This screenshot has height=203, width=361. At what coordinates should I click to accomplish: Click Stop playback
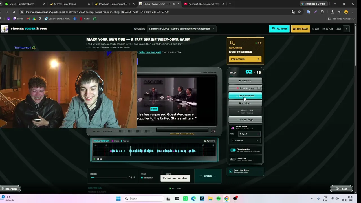pos(245,96)
